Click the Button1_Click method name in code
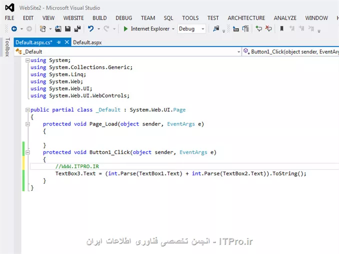339x254 pixels. click(109, 152)
